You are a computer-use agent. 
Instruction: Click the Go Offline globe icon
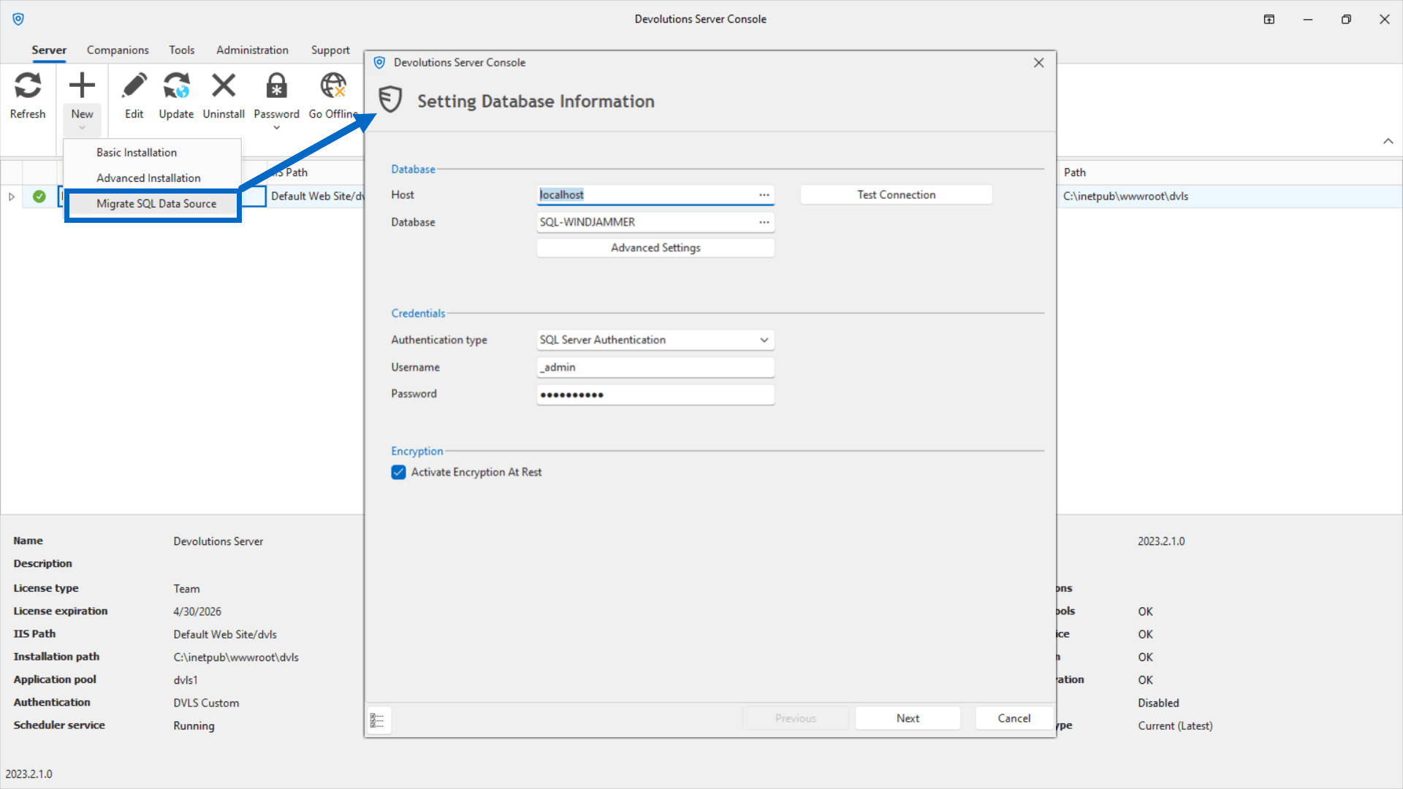pos(332,87)
